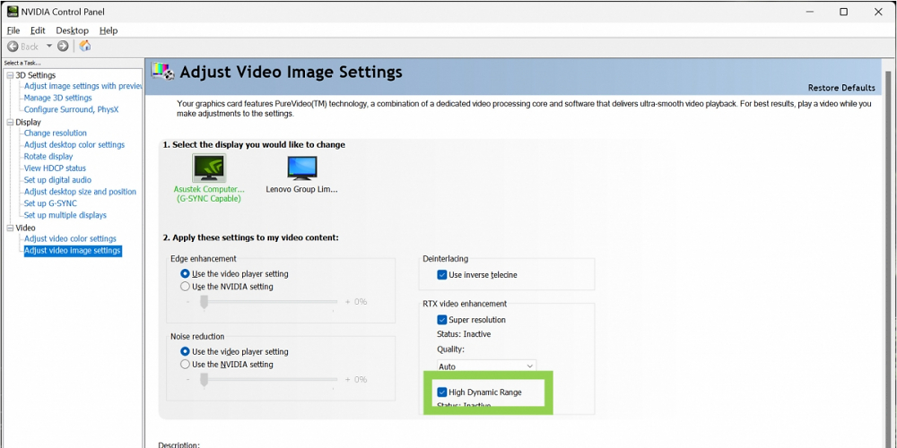The width and height of the screenshot is (897, 448).
Task: Open Adjust desktop size and position
Action: (80, 192)
